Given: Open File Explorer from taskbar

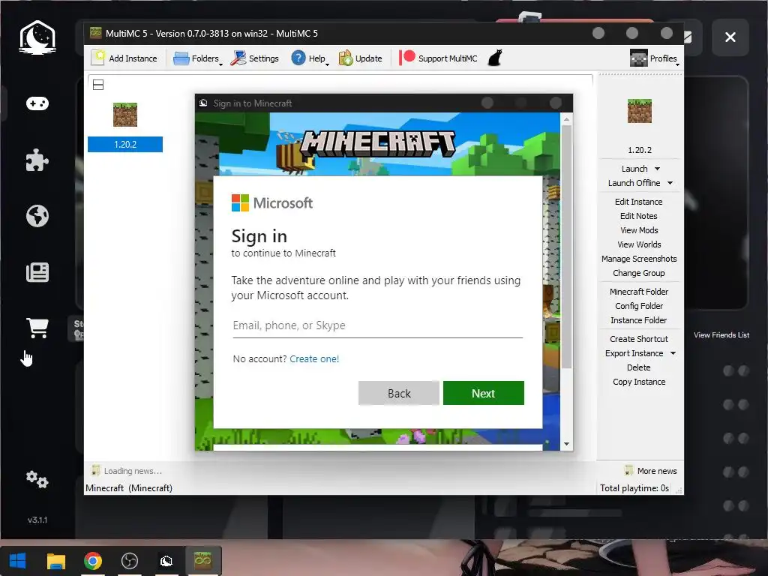Looking at the screenshot, I should click(55, 561).
